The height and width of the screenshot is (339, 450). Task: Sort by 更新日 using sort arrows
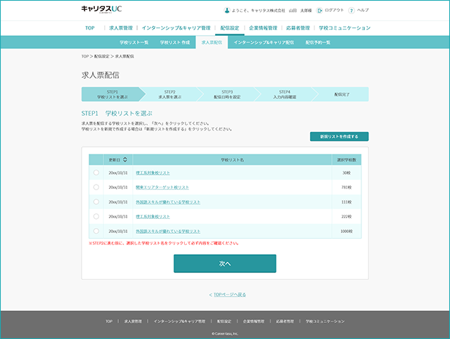pos(125,159)
